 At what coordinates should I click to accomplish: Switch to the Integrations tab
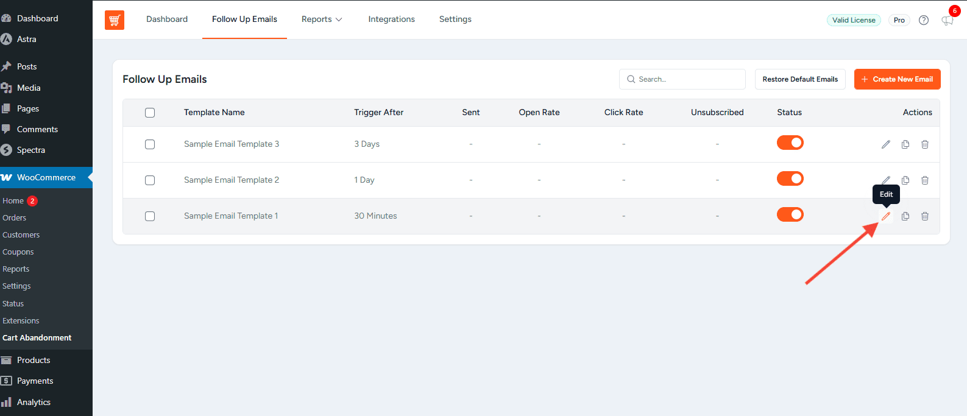tap(391, 19)
